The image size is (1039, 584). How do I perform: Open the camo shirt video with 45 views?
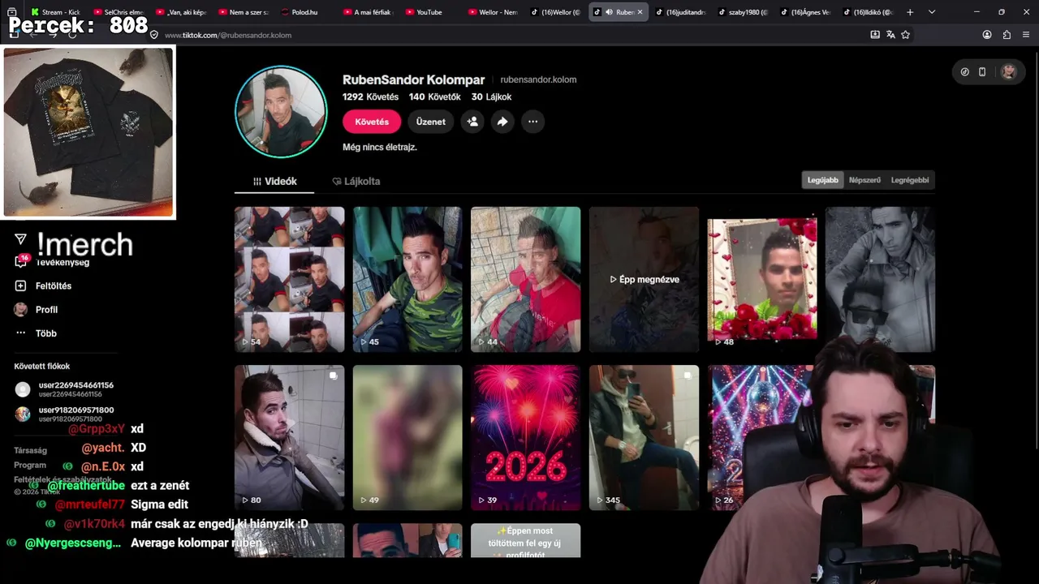(x=407, y=279)
